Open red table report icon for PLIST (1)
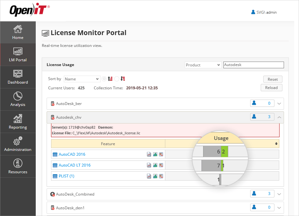299x216 pixels. tap(161, 176)
